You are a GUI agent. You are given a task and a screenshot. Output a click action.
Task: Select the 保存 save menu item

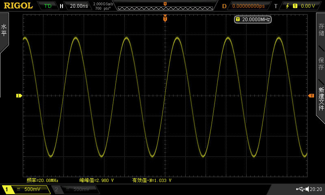point(321,64)
